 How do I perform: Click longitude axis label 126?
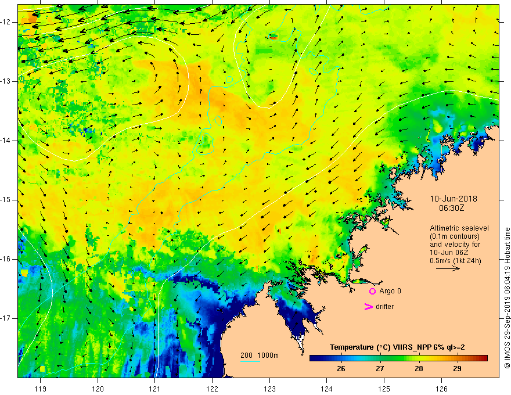441,389
